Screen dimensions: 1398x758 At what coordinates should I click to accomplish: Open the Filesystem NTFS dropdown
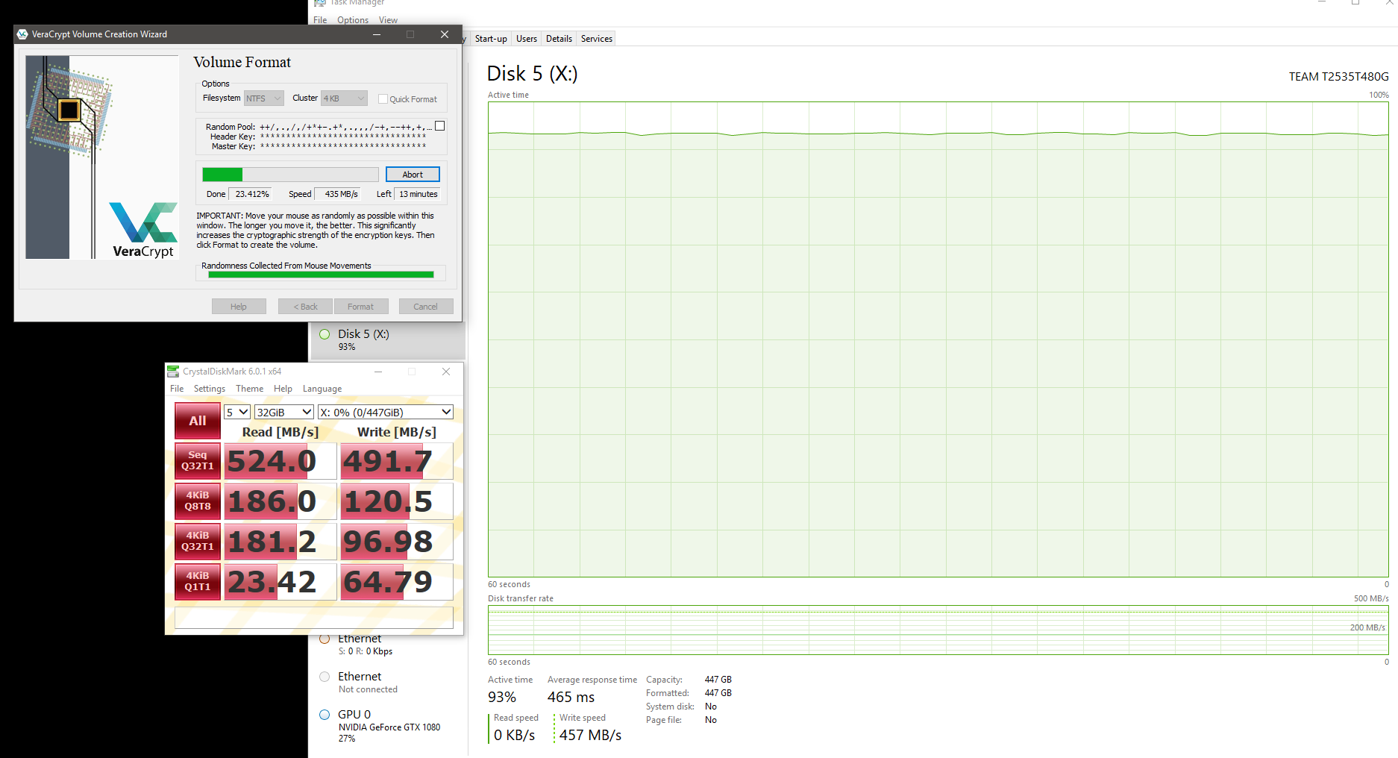[x=264, y=98]
